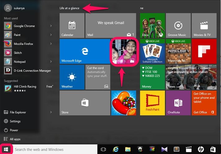
Task: Open the Cut the cord phone companion tile
Action: pyautogui.click(x=98, y=77)
